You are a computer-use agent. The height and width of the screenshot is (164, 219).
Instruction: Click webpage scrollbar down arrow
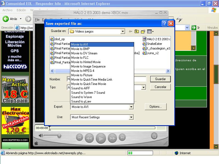(216, 147)
